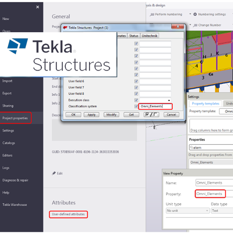
Task: Switch to the Unitechnik tab
Action: [150, 36]
